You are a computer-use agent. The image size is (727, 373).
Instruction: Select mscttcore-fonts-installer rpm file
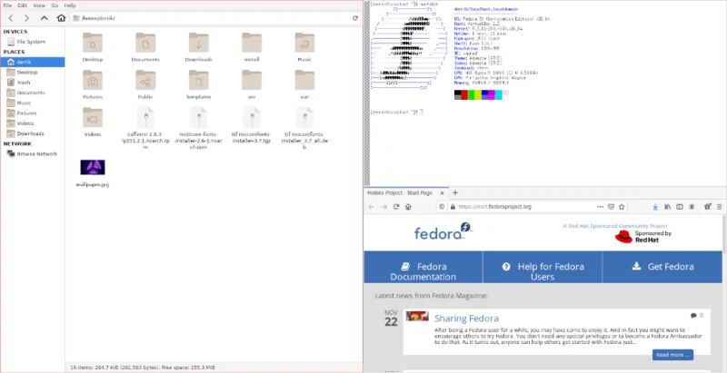pyautogui.click(x=198, y=118)
